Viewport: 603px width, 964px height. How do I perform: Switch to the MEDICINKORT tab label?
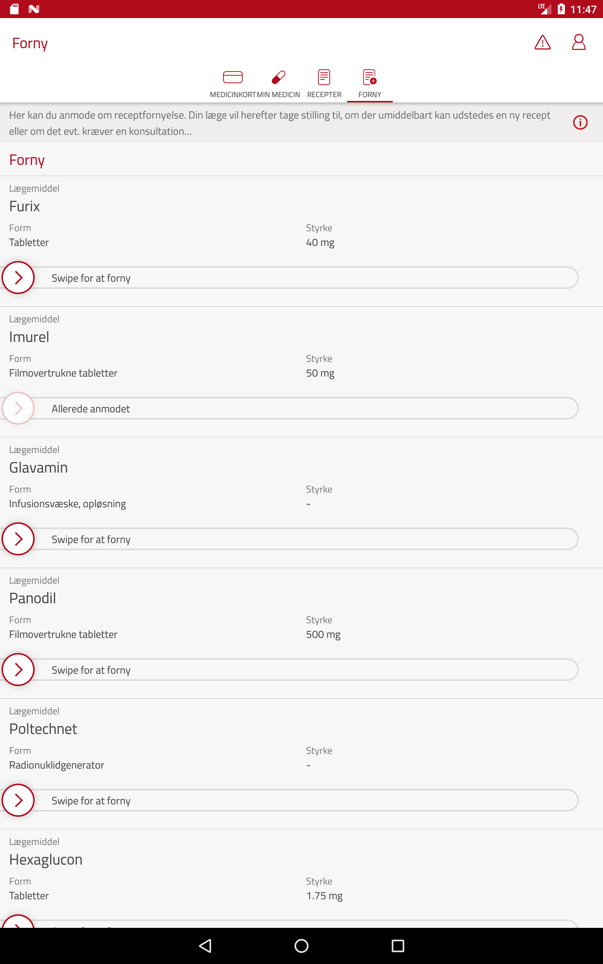(x=233, y=95)
